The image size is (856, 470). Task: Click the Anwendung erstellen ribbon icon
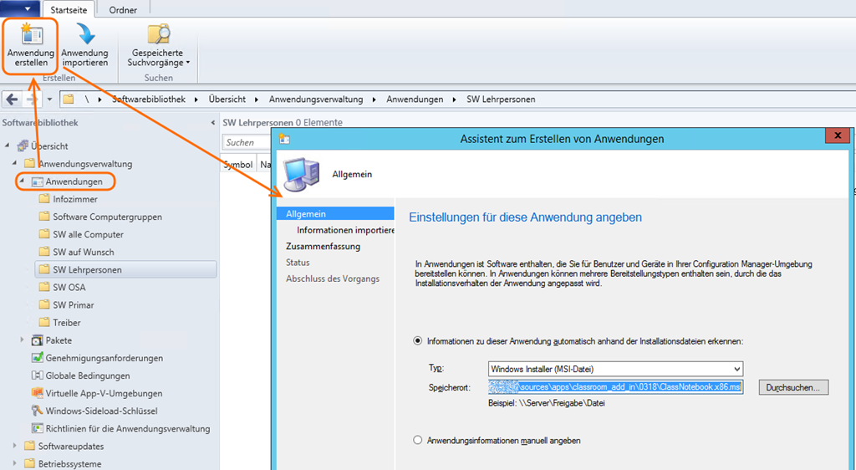click(31, 34)
